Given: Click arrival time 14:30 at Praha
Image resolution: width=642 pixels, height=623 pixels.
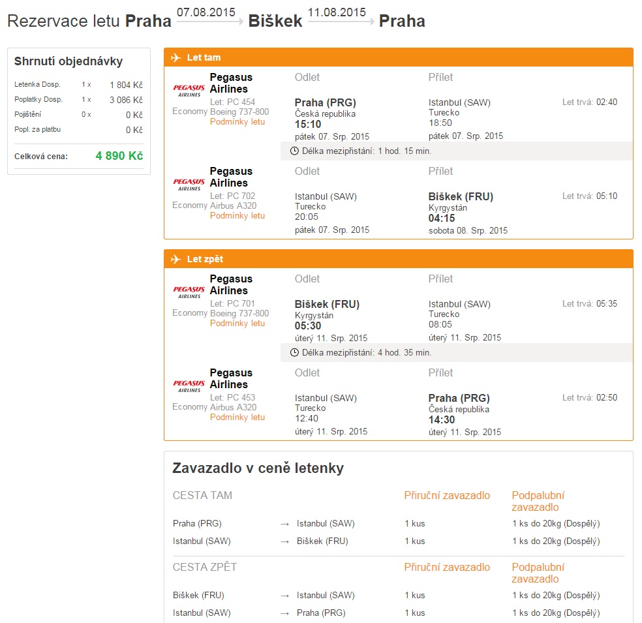Looking at the screenshot, I should click(x=442, y=419).
